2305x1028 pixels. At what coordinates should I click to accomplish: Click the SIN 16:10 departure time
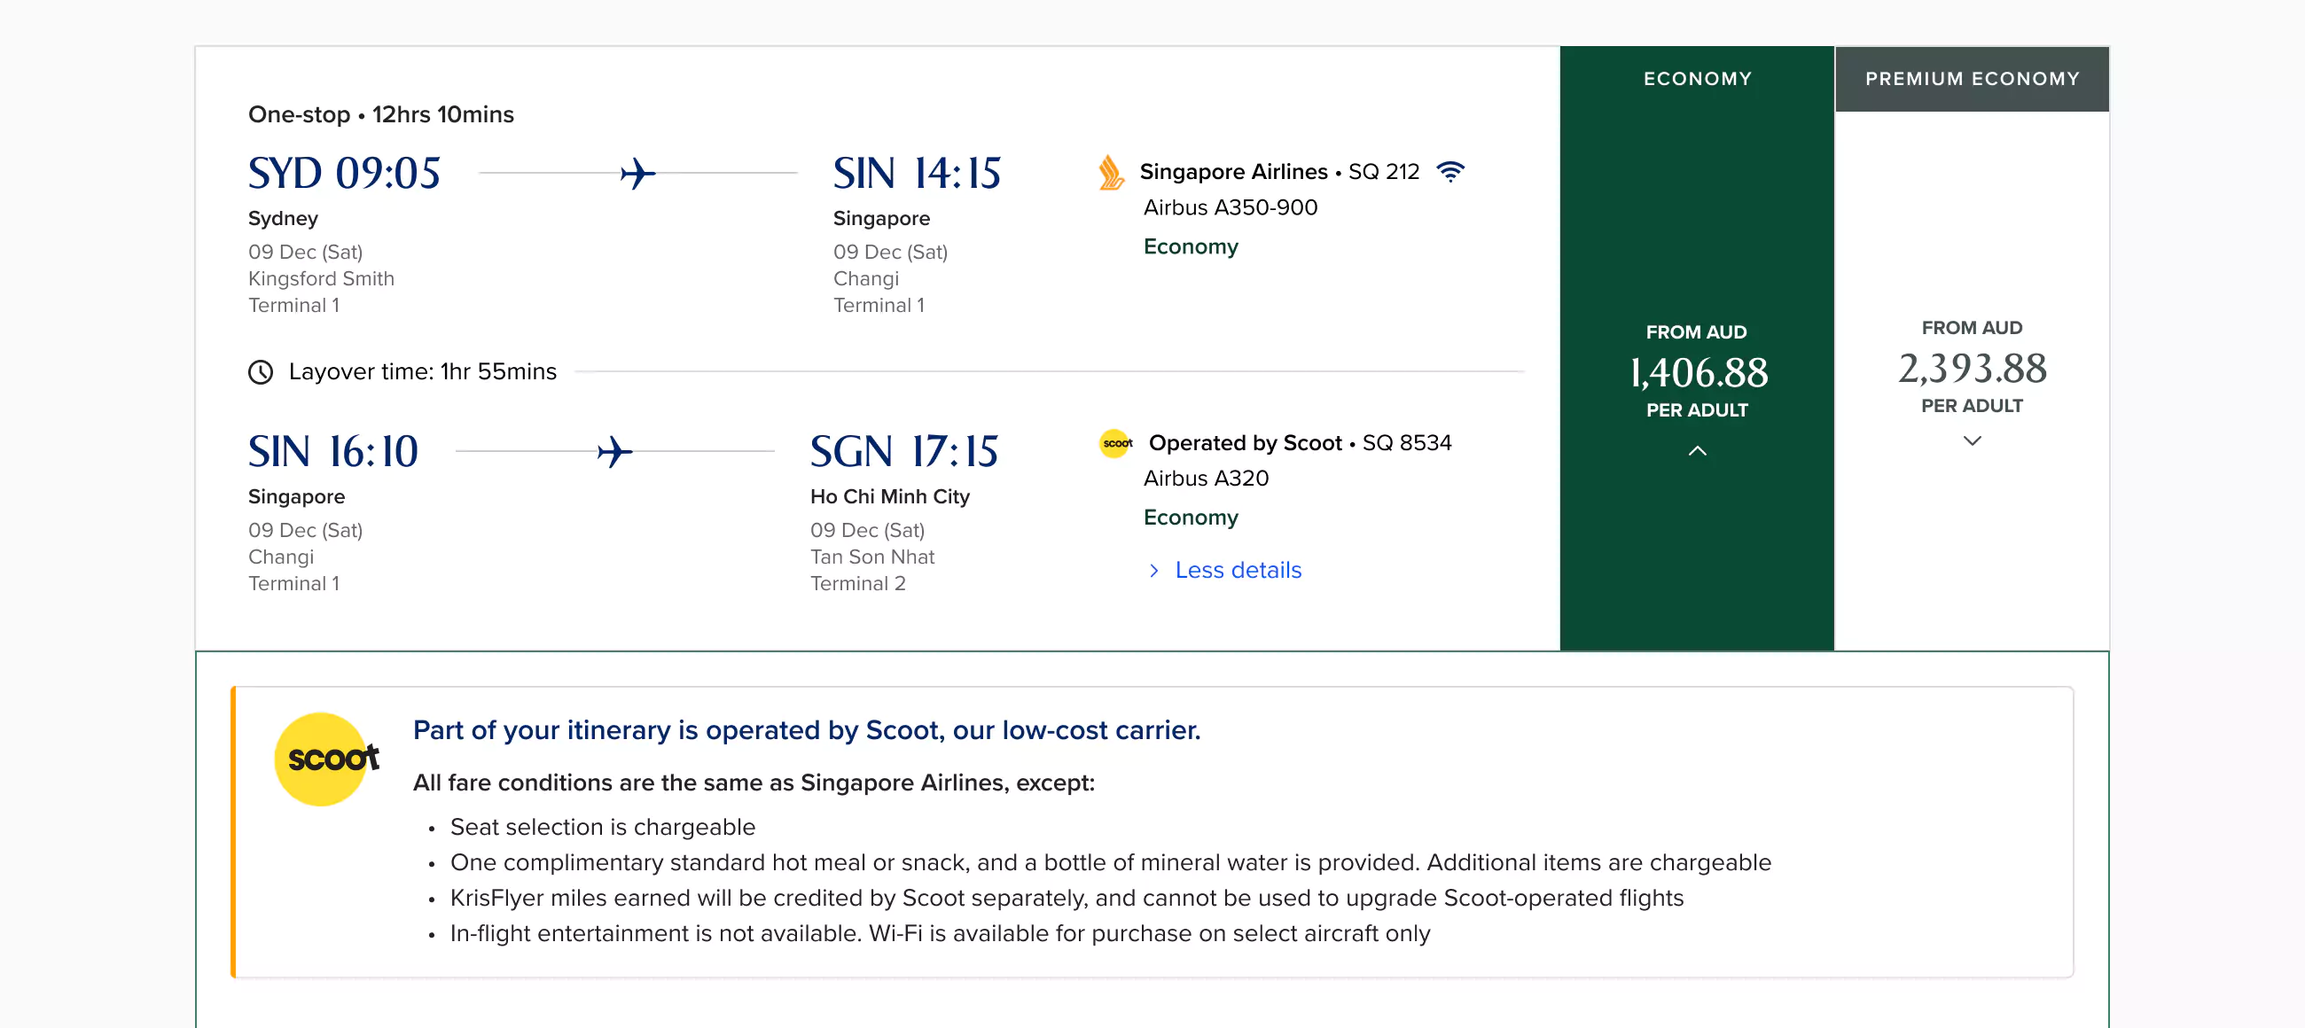(x=332, y=451)
